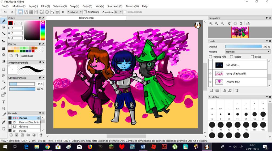272x151 pixels.
Task: Duplicate the layer in Livello panel
Action: click(224, 90)
